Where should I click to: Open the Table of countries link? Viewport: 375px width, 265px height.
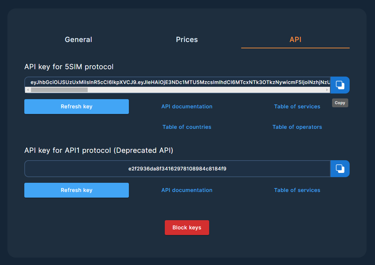click(x=187, y=127)
